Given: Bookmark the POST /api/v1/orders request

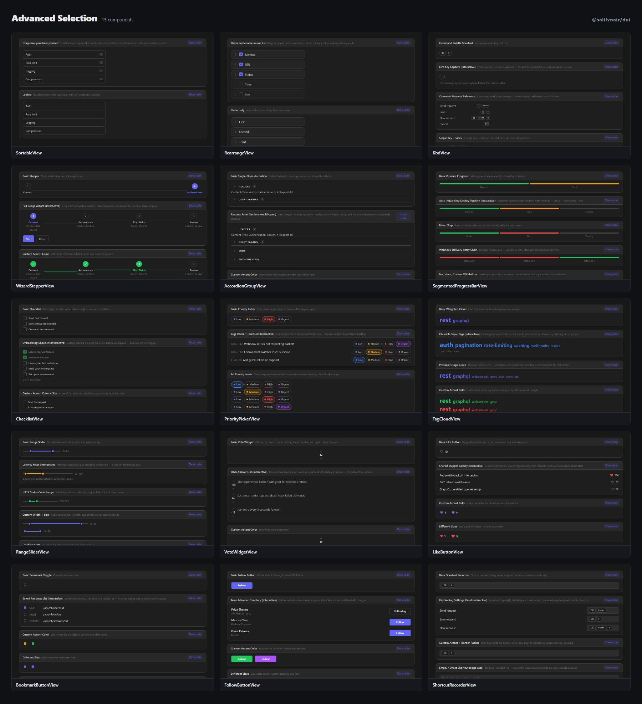Looking at the screenshot, I should [25, 614].
